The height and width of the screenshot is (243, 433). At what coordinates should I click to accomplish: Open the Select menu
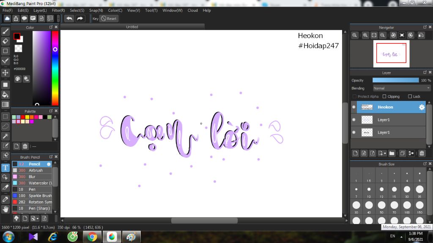tap(77, 10)
